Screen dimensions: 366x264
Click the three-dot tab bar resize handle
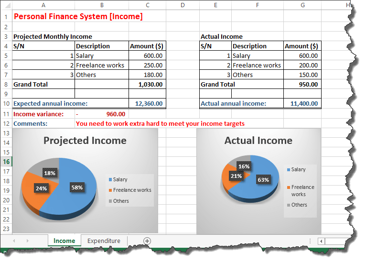point(310,241)
